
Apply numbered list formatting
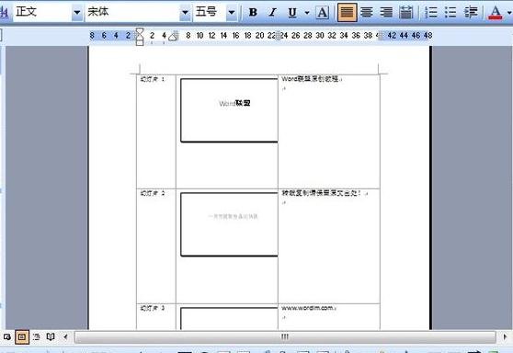click(x=431, y=13)
